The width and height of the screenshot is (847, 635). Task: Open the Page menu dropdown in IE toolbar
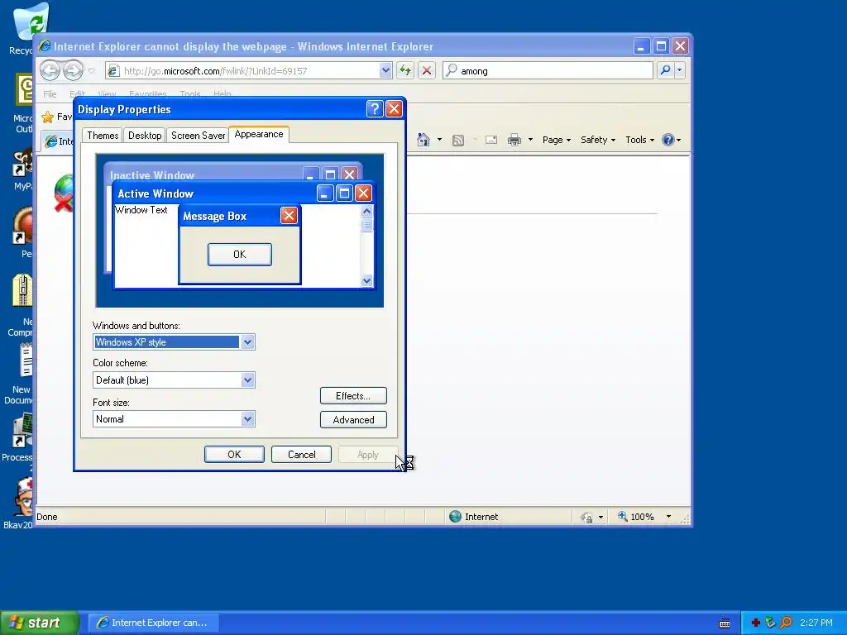click(557, 140)
